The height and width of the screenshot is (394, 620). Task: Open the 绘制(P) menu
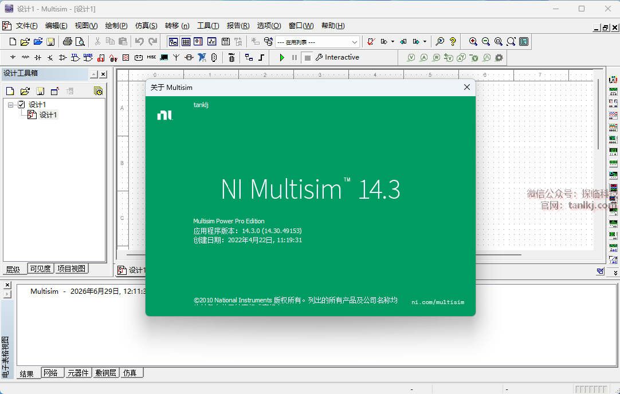116,26
